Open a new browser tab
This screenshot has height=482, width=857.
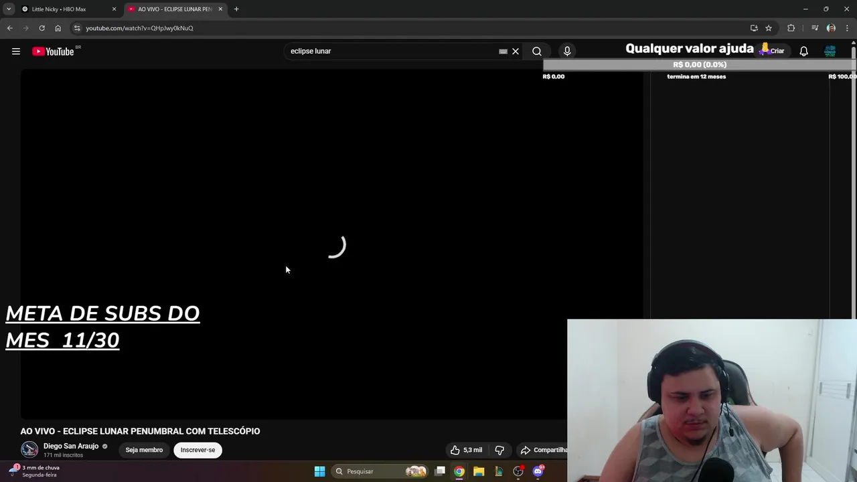pyautogui.click(x=236, y=9)
